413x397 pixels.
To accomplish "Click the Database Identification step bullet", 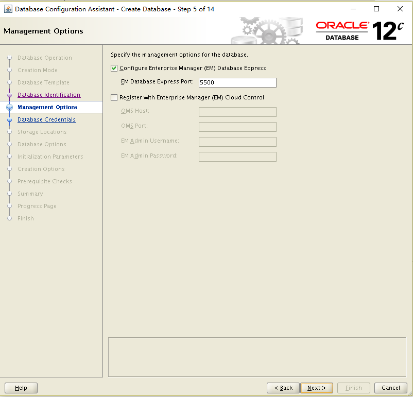I will click(x=9, y=95).
